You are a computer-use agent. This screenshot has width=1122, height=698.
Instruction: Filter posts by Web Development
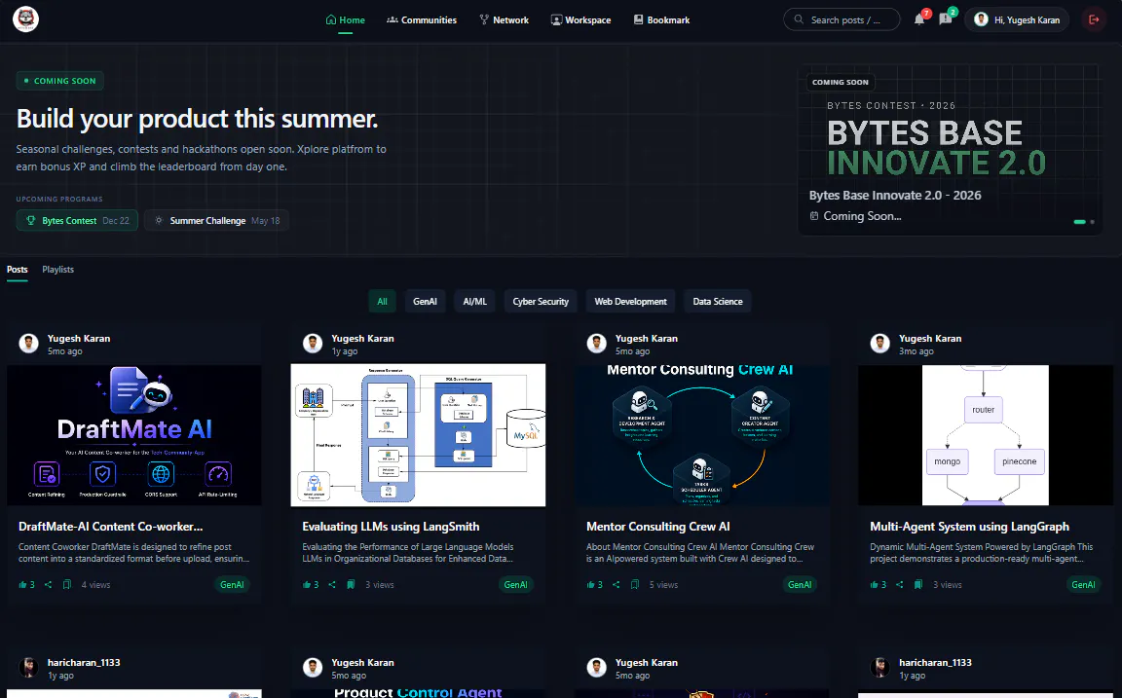(630, 302)
